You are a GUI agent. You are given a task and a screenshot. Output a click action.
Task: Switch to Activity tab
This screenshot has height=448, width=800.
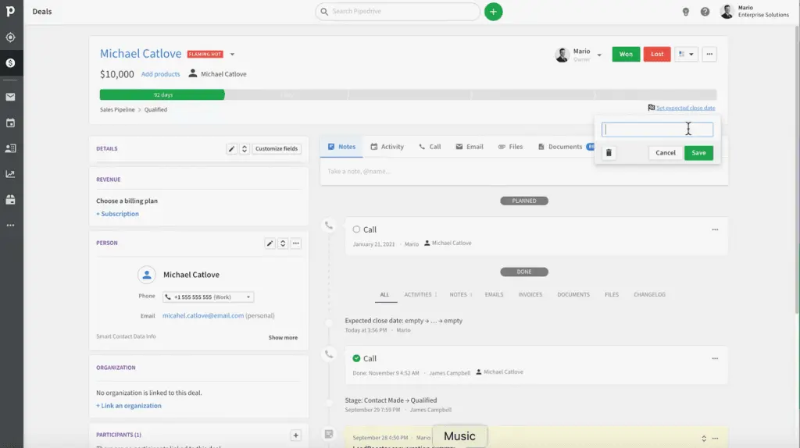pyautogui.click(x=387, y=147)
